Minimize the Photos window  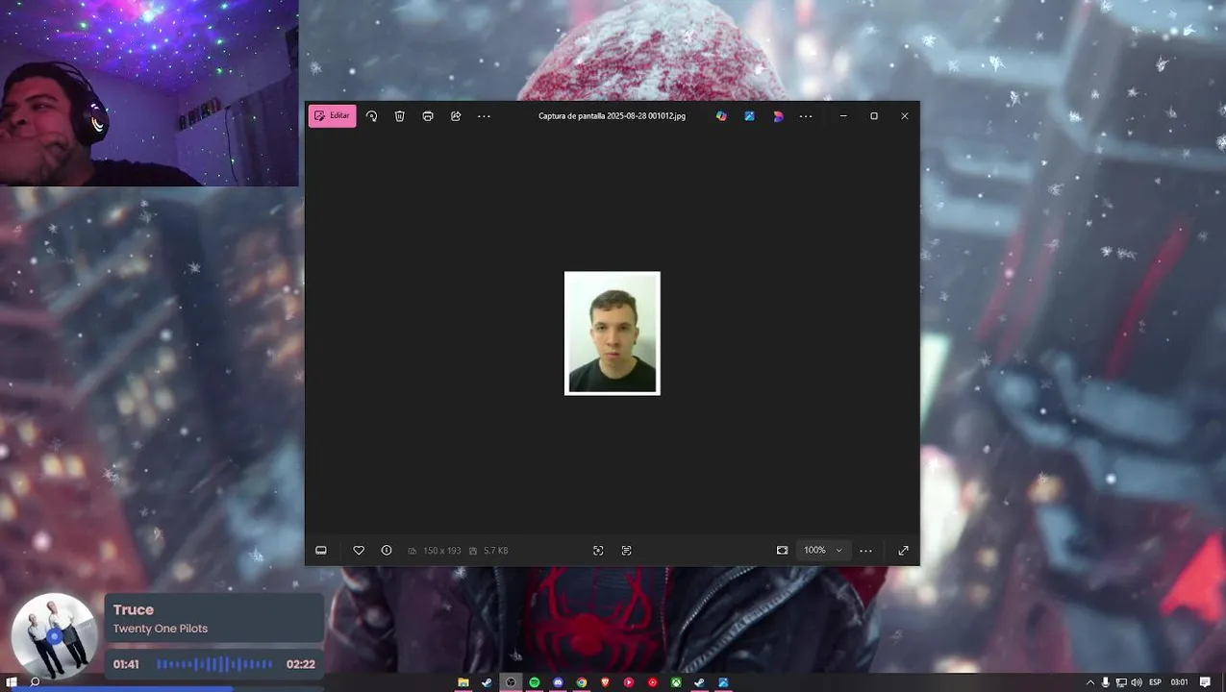coord(843,115)
